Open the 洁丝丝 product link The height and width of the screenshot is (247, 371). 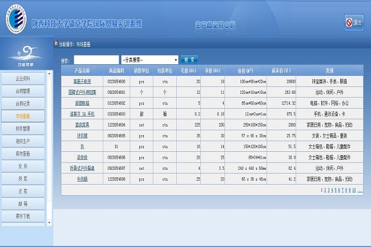click(x=83, y=157)
